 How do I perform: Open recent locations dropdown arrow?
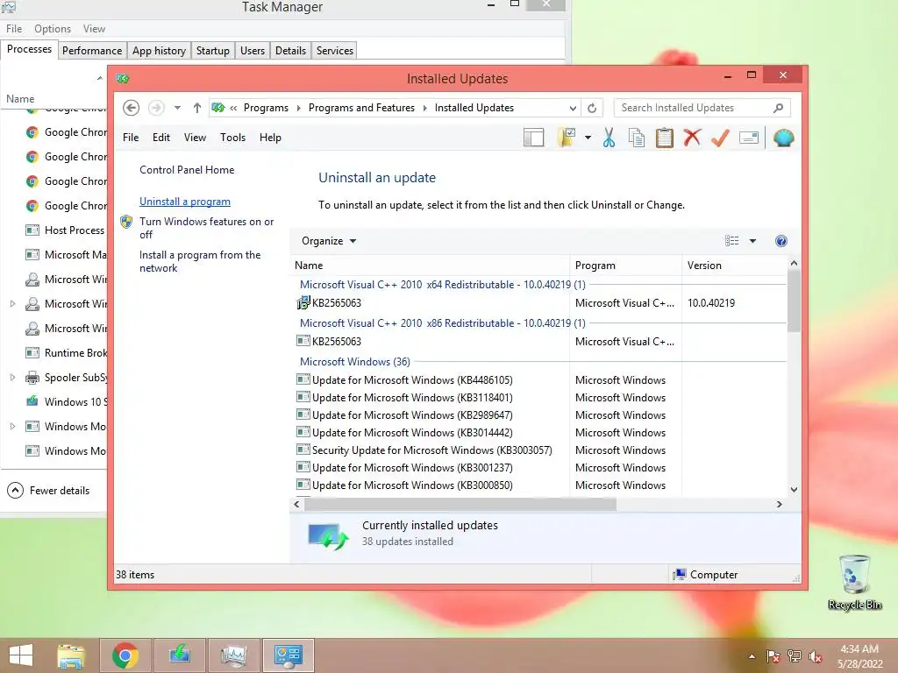[177, 108]
